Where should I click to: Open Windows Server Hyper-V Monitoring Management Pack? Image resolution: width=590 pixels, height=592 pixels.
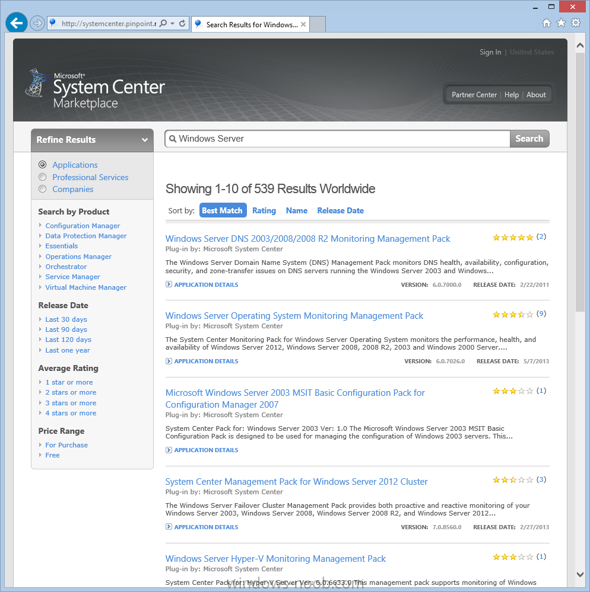(x=275, y=559)
